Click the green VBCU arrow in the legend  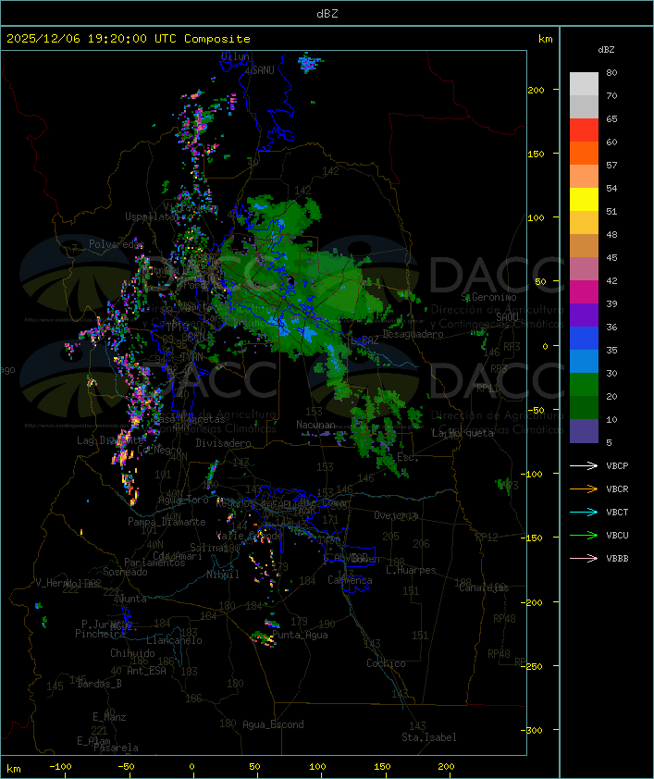(584, 535)
